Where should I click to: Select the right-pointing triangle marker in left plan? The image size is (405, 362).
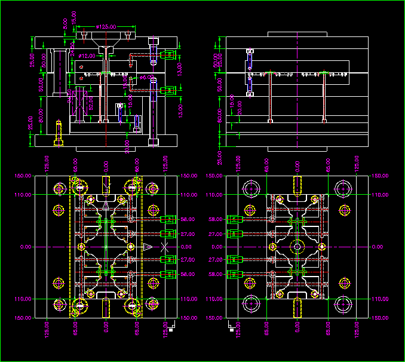148,247
